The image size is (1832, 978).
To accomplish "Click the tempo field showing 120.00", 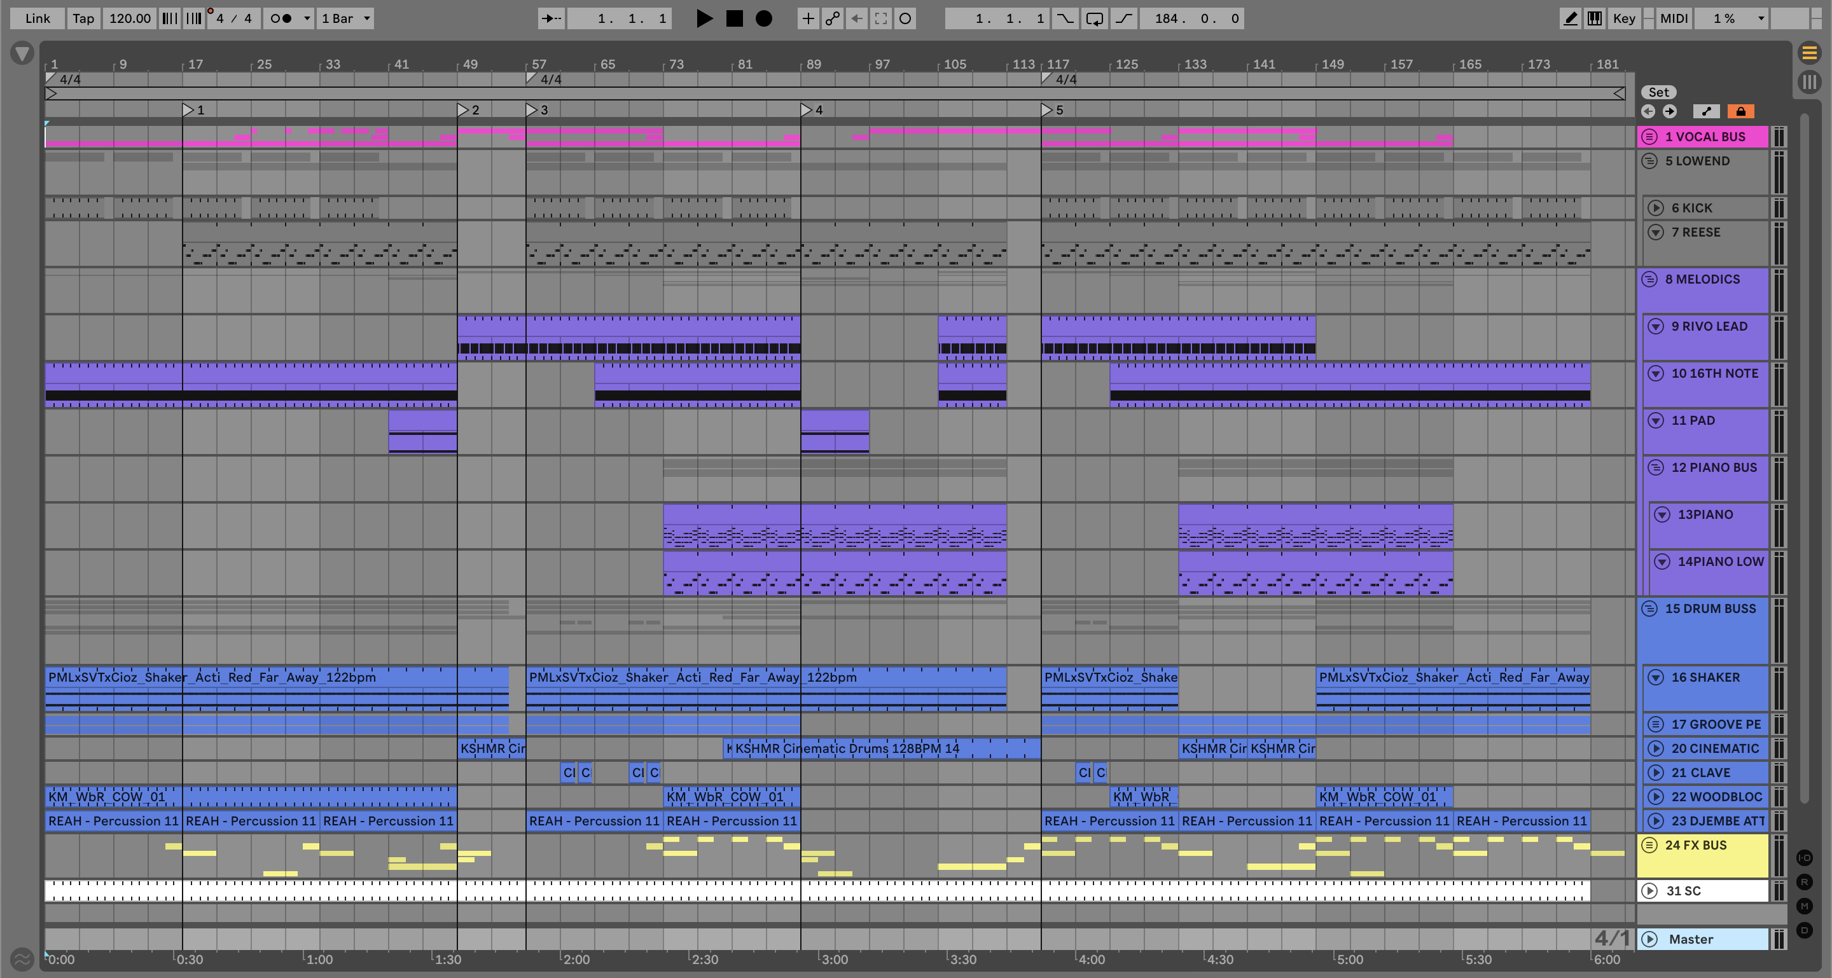I will [129, 18].
